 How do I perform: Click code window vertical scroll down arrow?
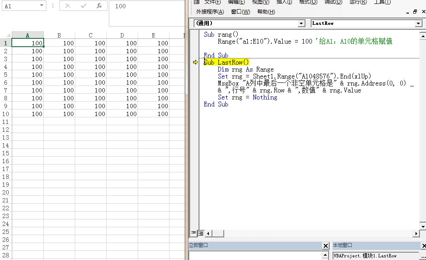click(423, 226)
